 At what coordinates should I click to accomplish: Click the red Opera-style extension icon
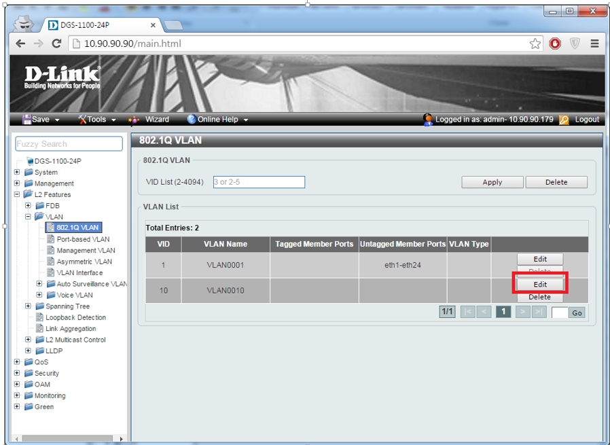[555, 43]
